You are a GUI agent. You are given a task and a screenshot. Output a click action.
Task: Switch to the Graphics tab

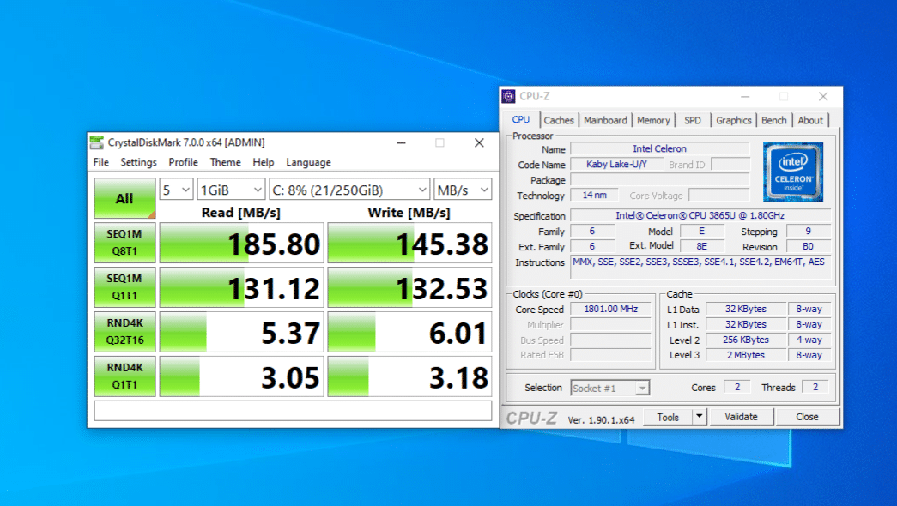[733, 120]
